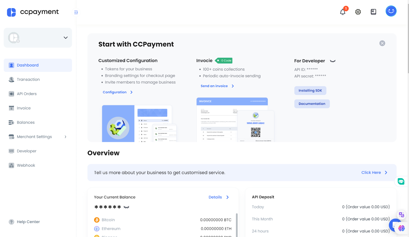Click the Installing SDK button

tap(310, 91)
